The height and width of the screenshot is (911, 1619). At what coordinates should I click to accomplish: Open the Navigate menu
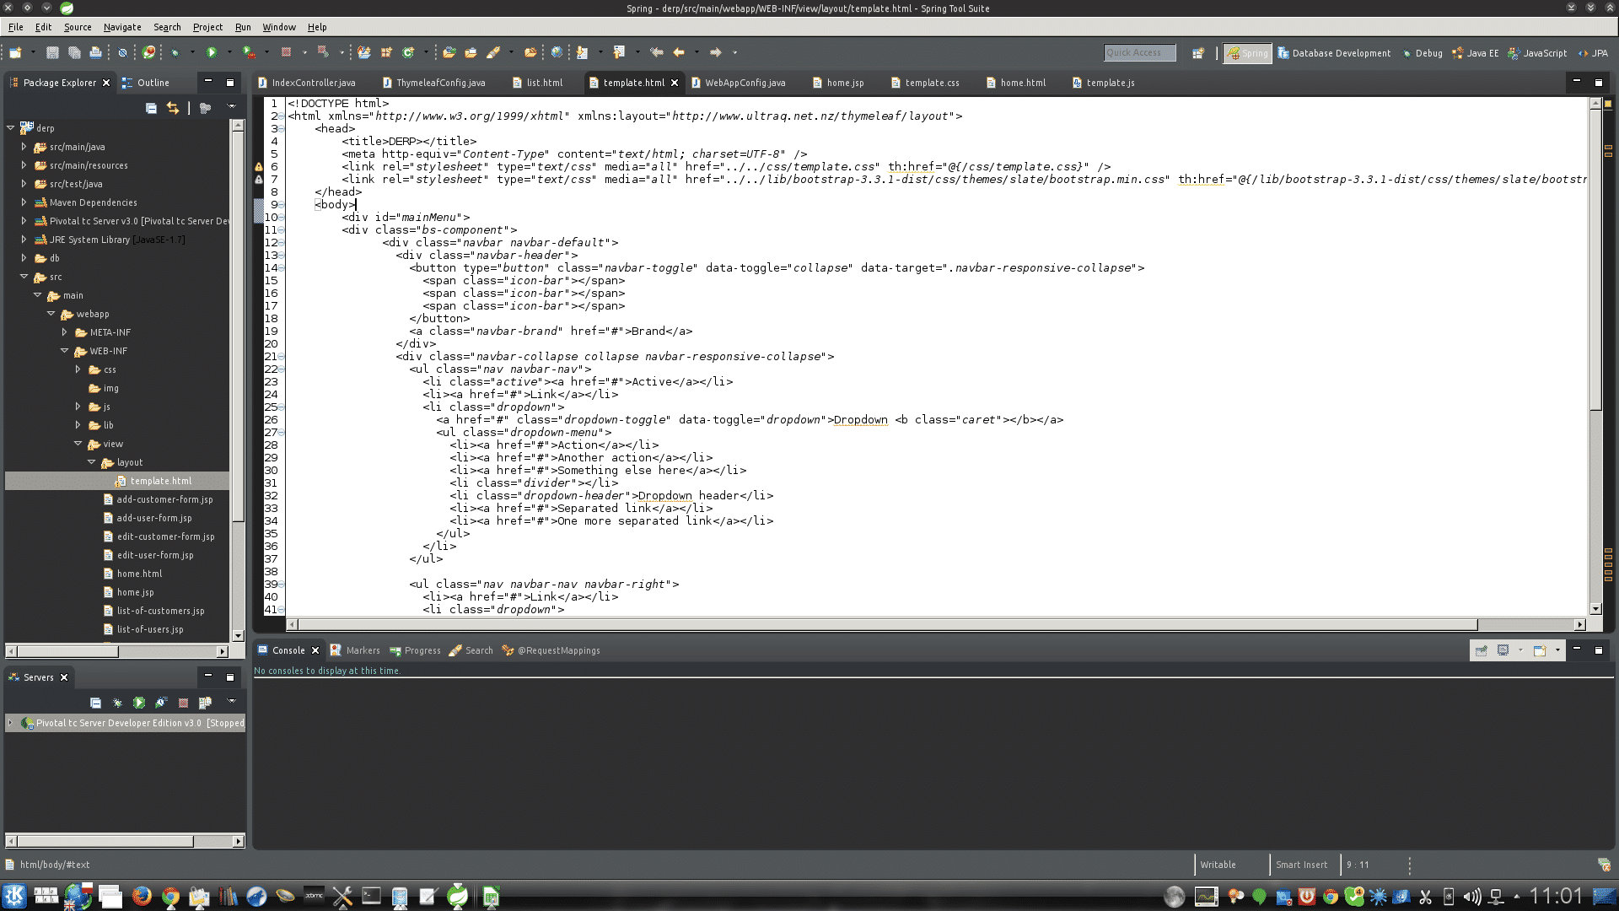(121, 27)
